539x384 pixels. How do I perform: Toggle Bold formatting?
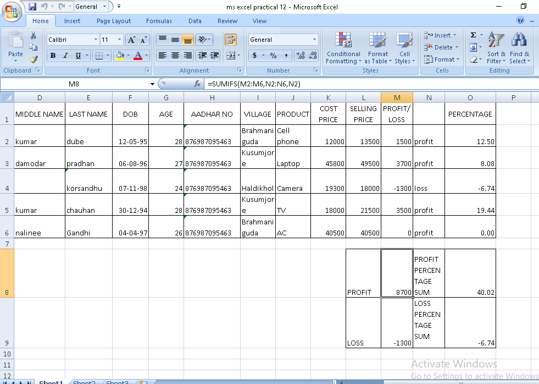click(x=53, y=56)
